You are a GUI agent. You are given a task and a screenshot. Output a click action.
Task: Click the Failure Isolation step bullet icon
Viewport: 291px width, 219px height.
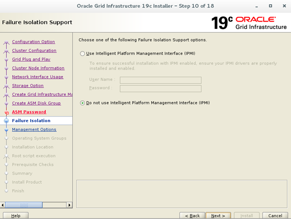tap(7, 121)
